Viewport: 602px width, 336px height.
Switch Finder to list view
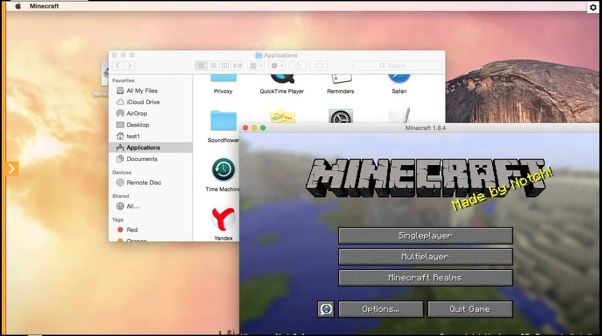coord(213,66)
